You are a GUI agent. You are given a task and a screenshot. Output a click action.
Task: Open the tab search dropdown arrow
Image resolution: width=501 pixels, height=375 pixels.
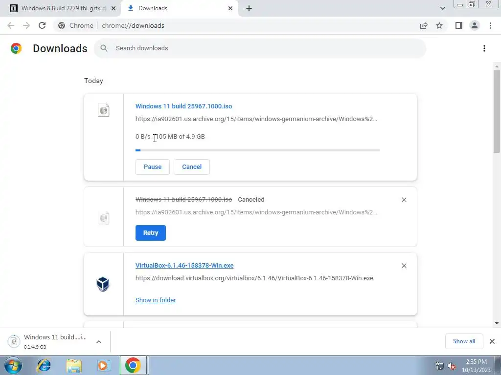pyautogui.click(x=442, y=8)
